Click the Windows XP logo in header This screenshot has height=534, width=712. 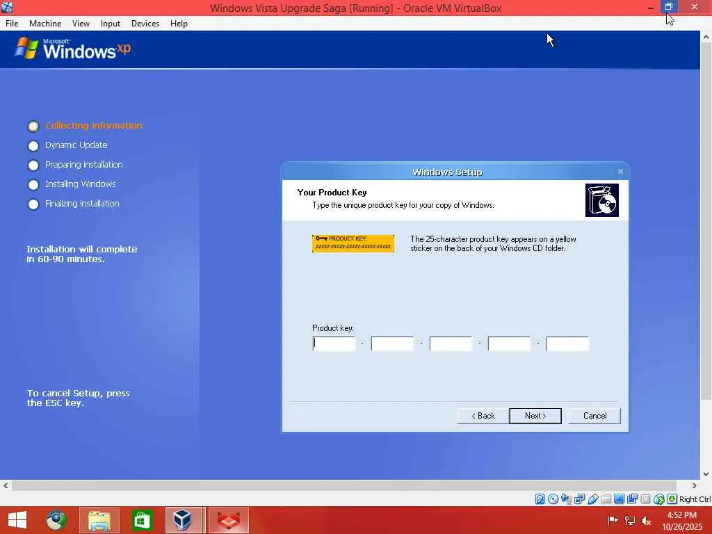point(72,49)
